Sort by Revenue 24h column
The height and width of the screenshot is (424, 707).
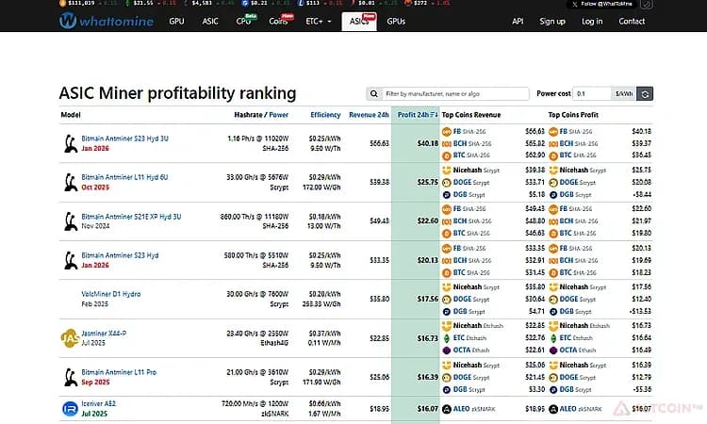tap(369, 115)
